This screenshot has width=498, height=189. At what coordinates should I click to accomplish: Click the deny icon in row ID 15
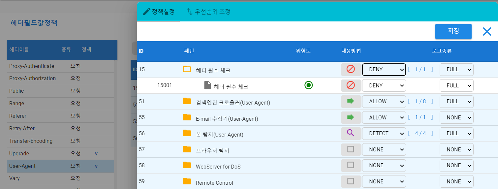click(351, 69)
